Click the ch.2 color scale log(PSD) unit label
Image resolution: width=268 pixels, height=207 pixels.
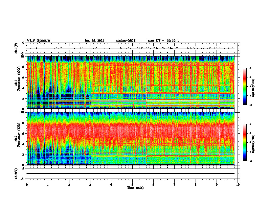click(x=253, y=144)
